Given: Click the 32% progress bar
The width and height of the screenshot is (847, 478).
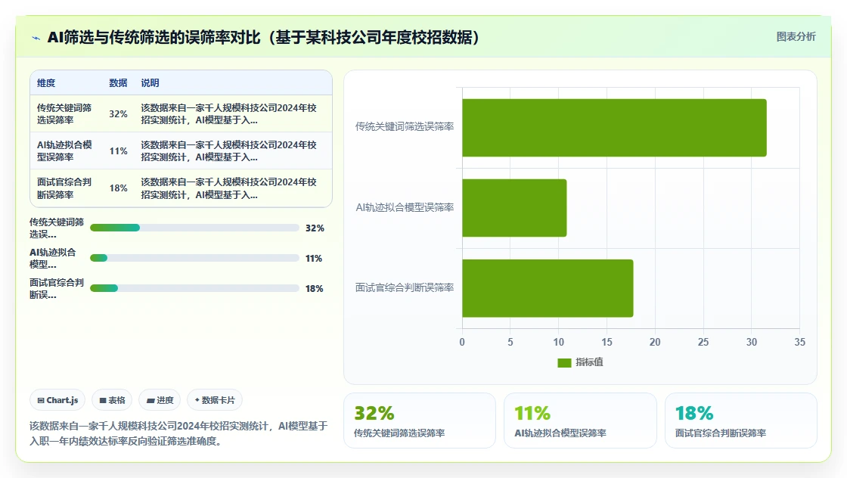Looking at the screenshot, I should click(x=194, y=228).
